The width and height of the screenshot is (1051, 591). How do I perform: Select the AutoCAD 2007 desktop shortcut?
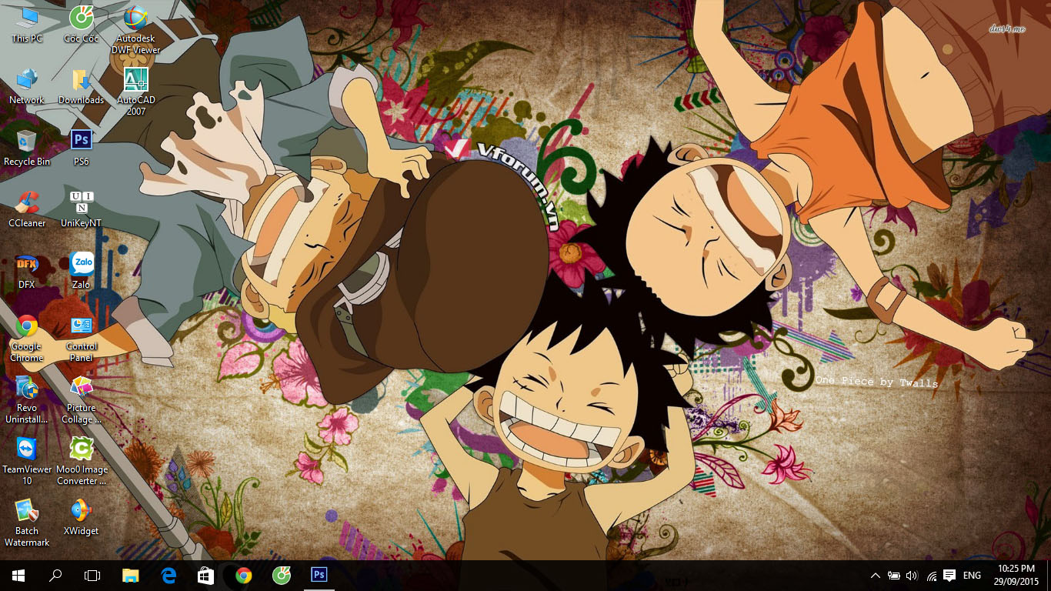coord(135,80)
